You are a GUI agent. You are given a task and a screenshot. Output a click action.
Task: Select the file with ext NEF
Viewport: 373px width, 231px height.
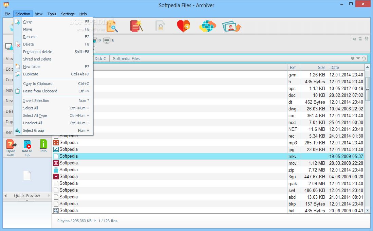click(x=208, y=129)
